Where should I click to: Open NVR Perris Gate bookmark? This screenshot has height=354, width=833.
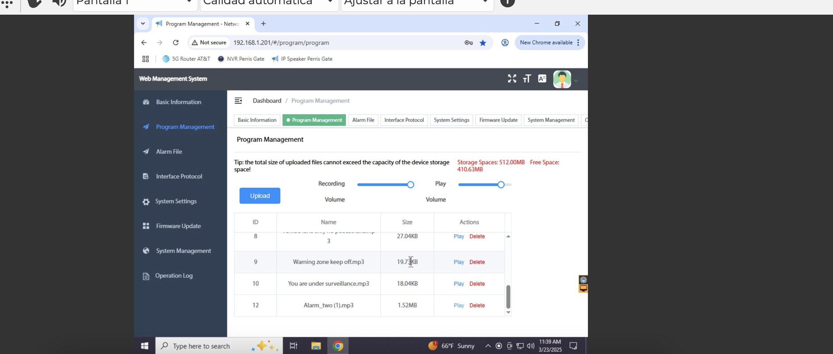(241, 59)
